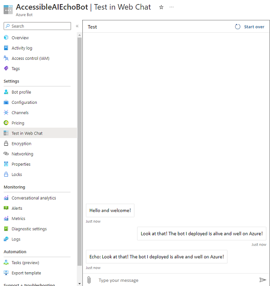The width and height of the screenshot is (270, 286).
Task: Click the sidebar scrollbar thumb
Action: 79,151
